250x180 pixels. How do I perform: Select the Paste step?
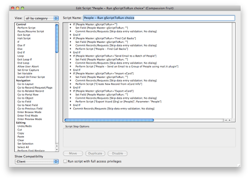click(21, 137)
